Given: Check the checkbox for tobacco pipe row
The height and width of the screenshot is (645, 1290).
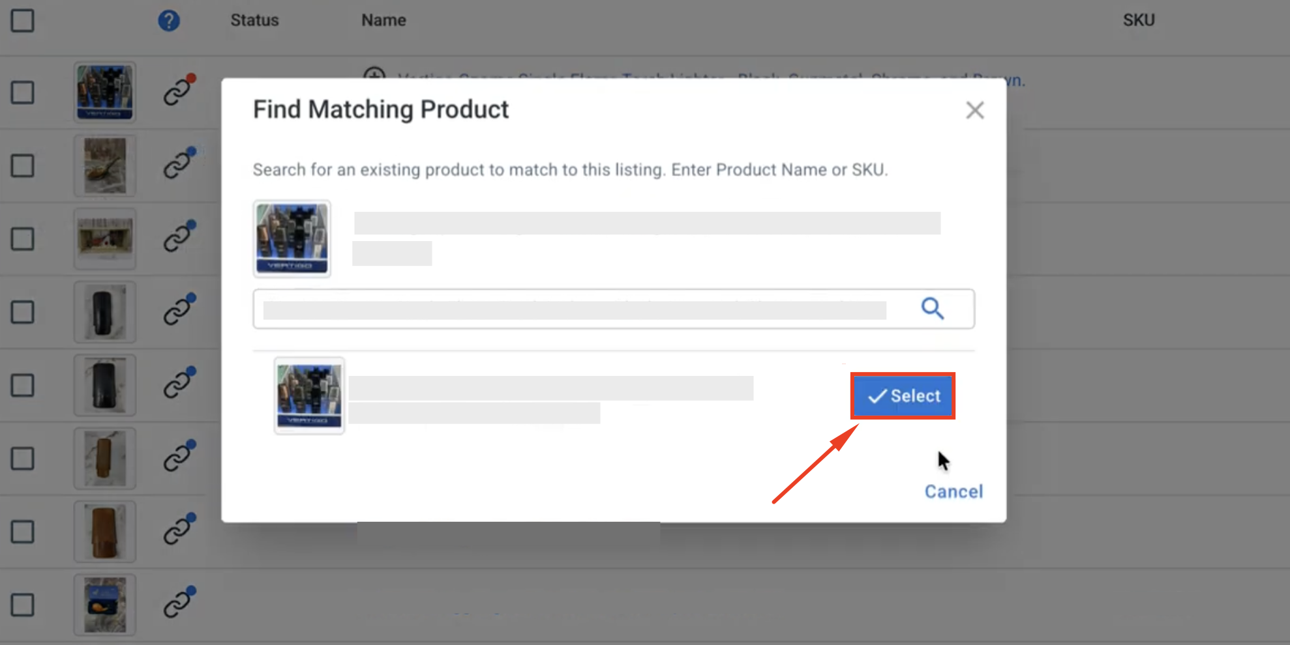Looking at the screenshot, I should [x=23, y=165].
